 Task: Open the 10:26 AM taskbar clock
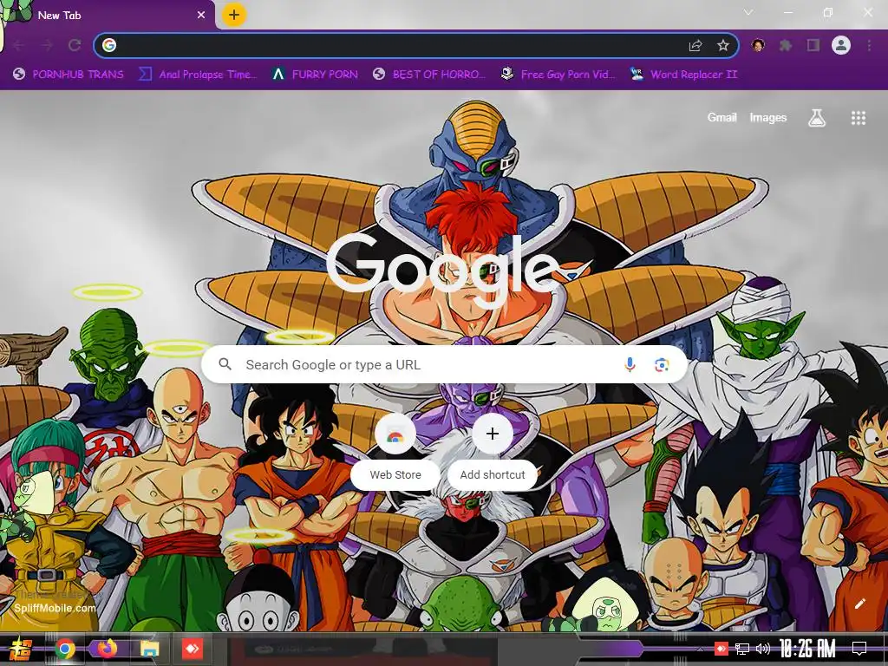(807, 649)
